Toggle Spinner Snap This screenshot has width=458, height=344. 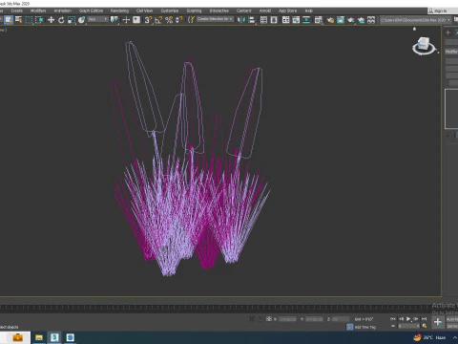(x=179, y=20)
